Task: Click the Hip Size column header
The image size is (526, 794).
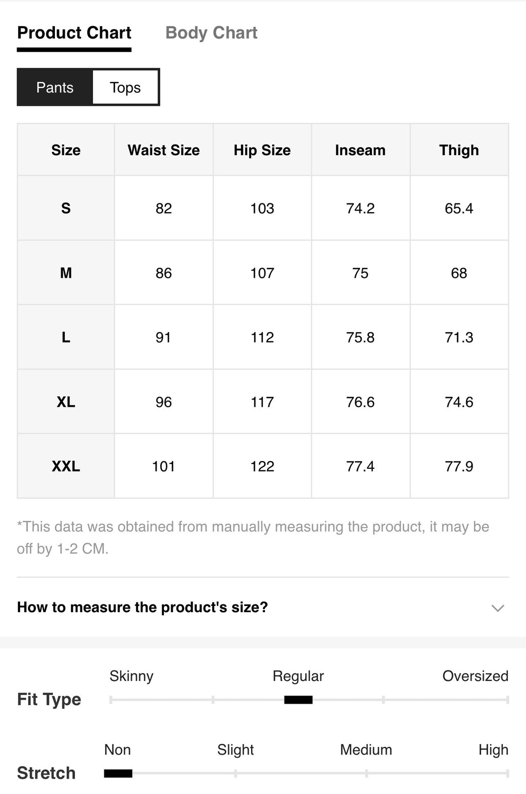Action: point(262,150)
